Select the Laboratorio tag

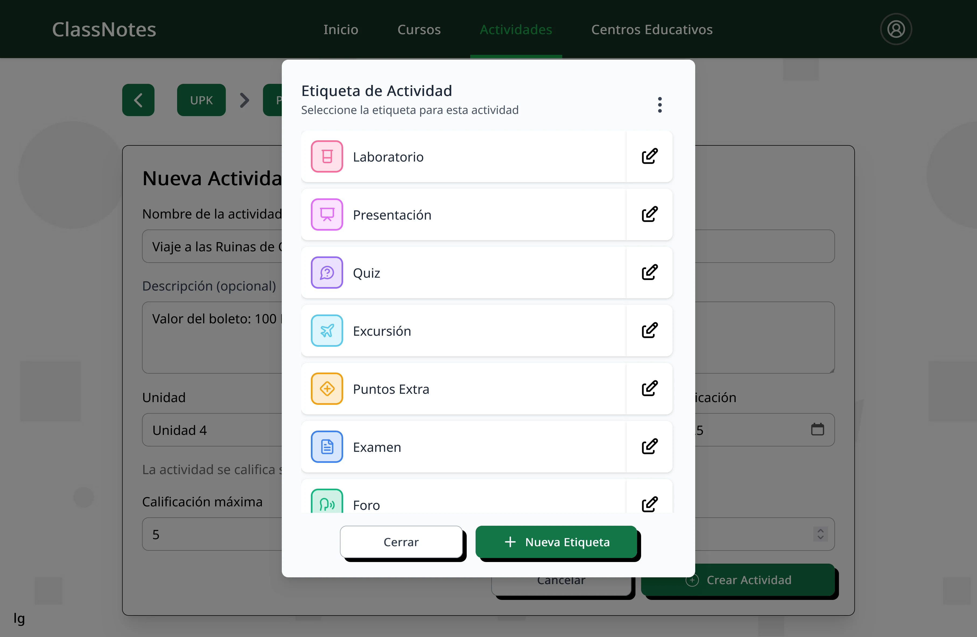point(463,157)
